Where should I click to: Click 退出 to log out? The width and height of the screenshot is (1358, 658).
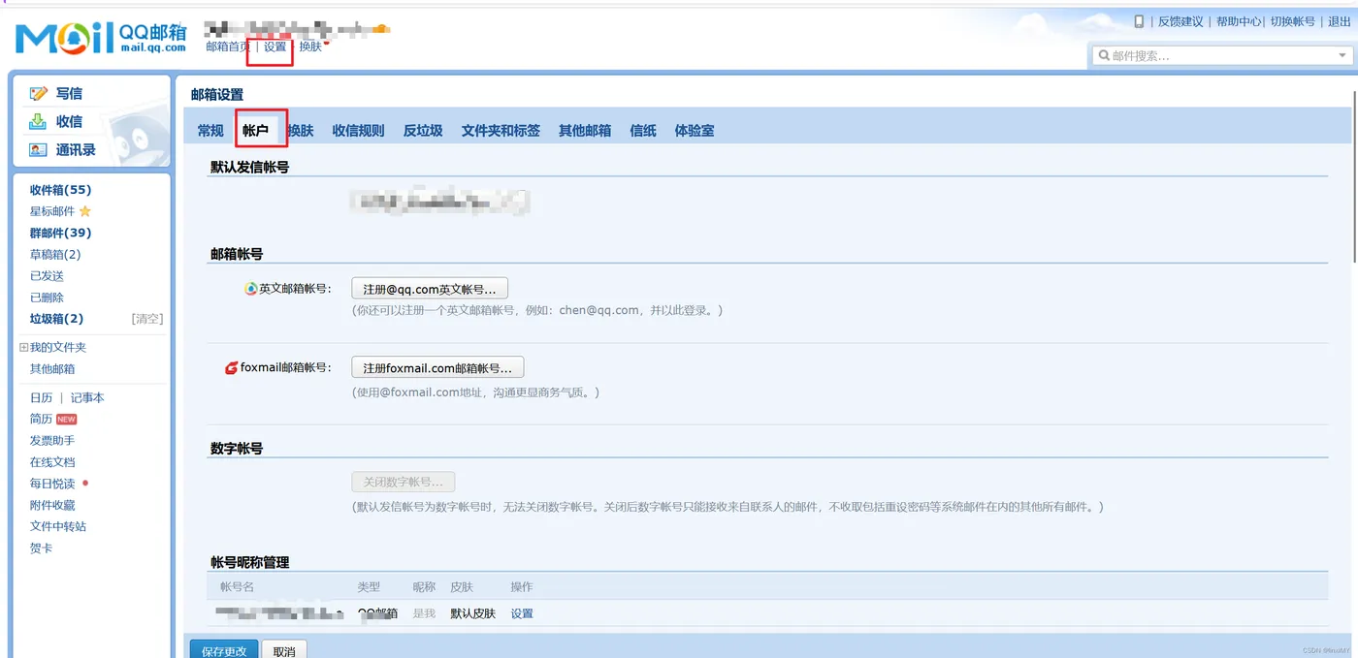(1339, 21)
